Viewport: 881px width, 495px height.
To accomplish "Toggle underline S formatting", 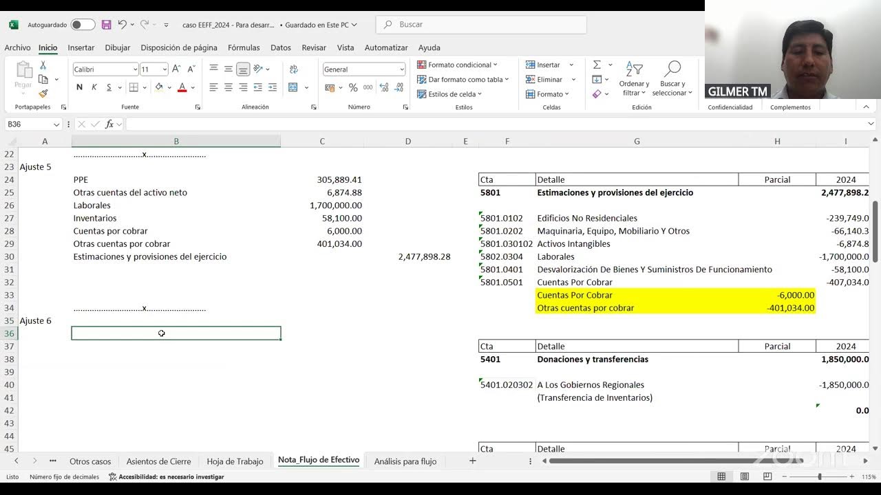I will click(x=109, y=87).
